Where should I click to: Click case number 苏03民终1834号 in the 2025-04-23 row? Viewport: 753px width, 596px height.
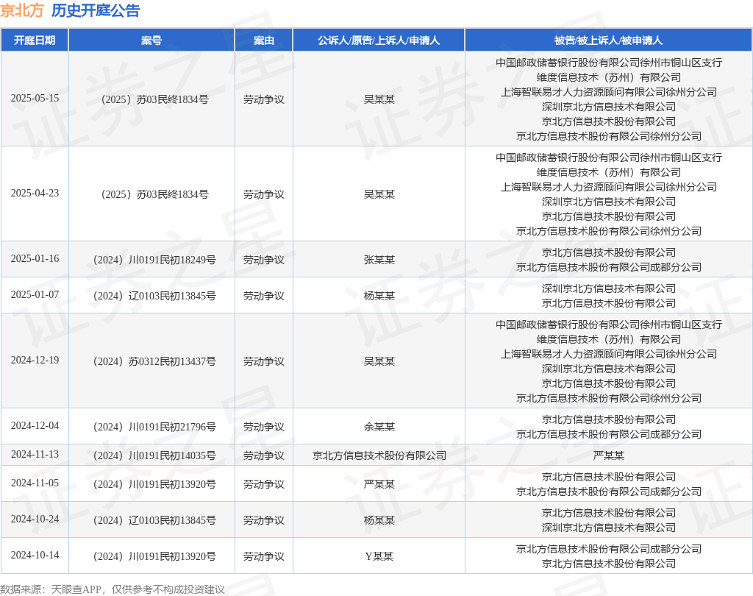[154, 194]
